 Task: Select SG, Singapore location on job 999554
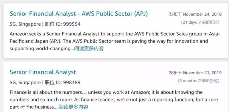[25, 24]
